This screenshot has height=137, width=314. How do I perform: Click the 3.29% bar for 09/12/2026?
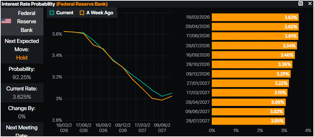point(251,74)
